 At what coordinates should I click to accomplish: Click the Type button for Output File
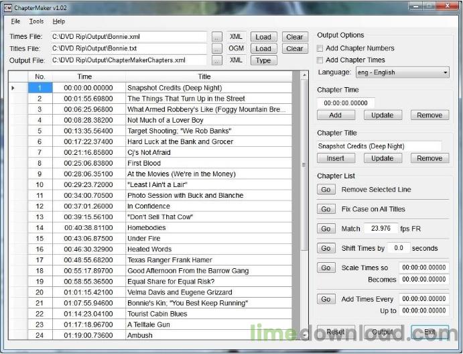point(264,60)
